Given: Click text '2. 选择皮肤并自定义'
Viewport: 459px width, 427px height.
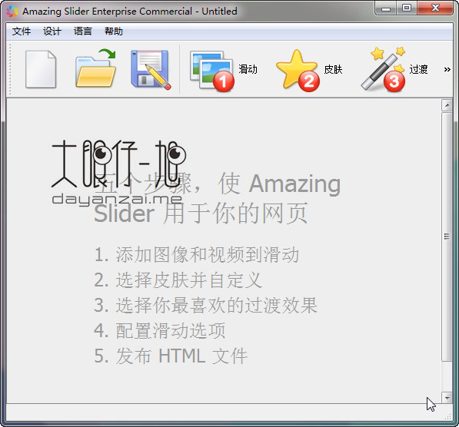Looking at the screenshot, I should pyautogui.click(x=178, y=280).
